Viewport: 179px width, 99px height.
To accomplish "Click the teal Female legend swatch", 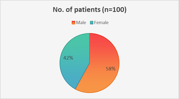I will (92, 22).
